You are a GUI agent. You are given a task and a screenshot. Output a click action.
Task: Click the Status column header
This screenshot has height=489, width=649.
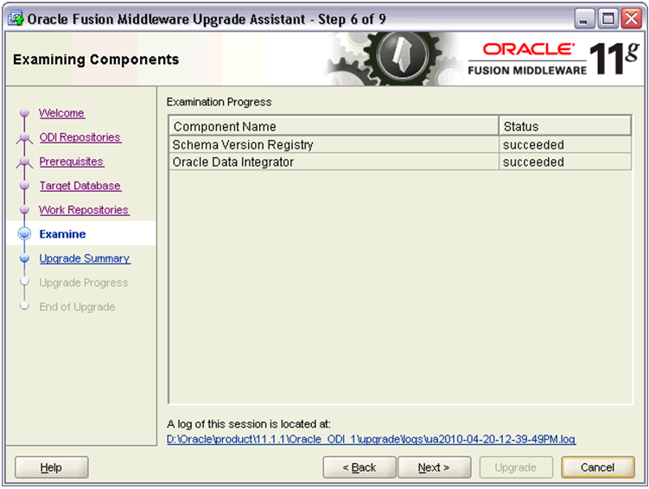pyautogui.click(x=565, y=126)
